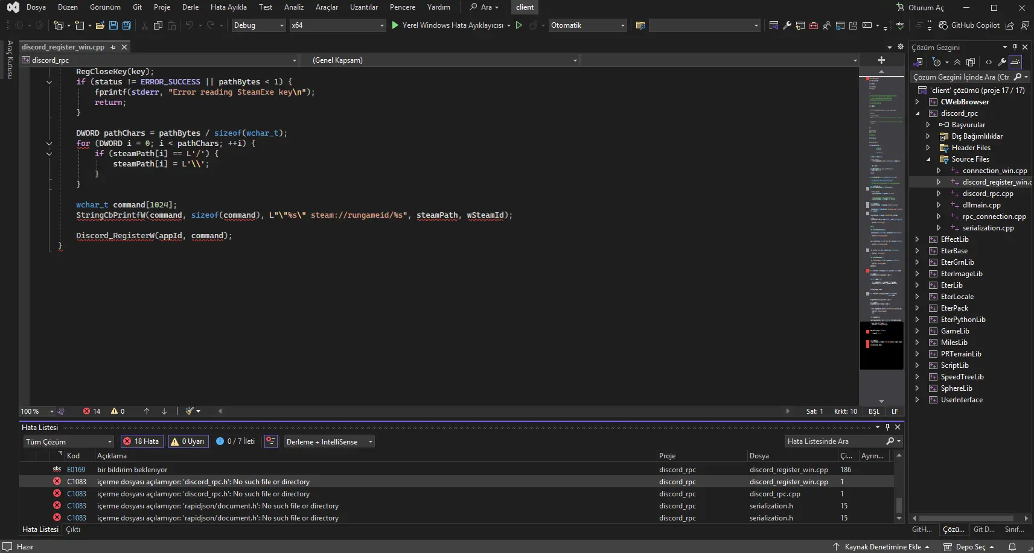Click Kaynak Denetimine Ekle in status bar

pyautogui.click(x=881, y=547)
